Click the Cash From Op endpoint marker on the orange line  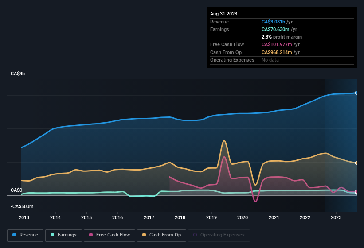(x=356, y=163)
